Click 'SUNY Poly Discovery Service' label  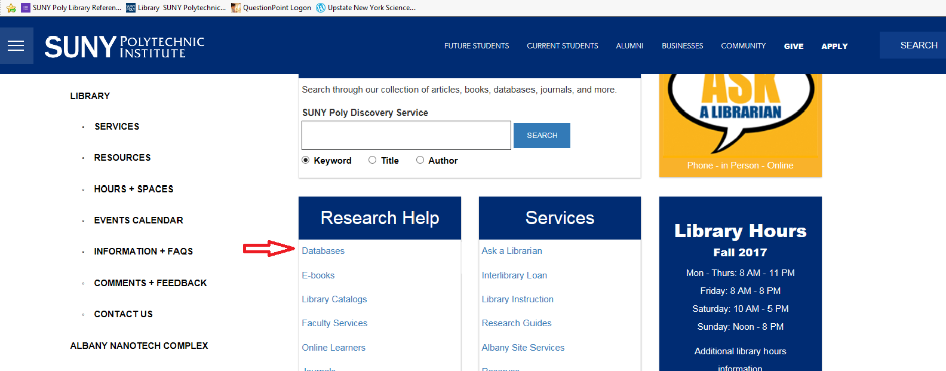coord(365,112)
